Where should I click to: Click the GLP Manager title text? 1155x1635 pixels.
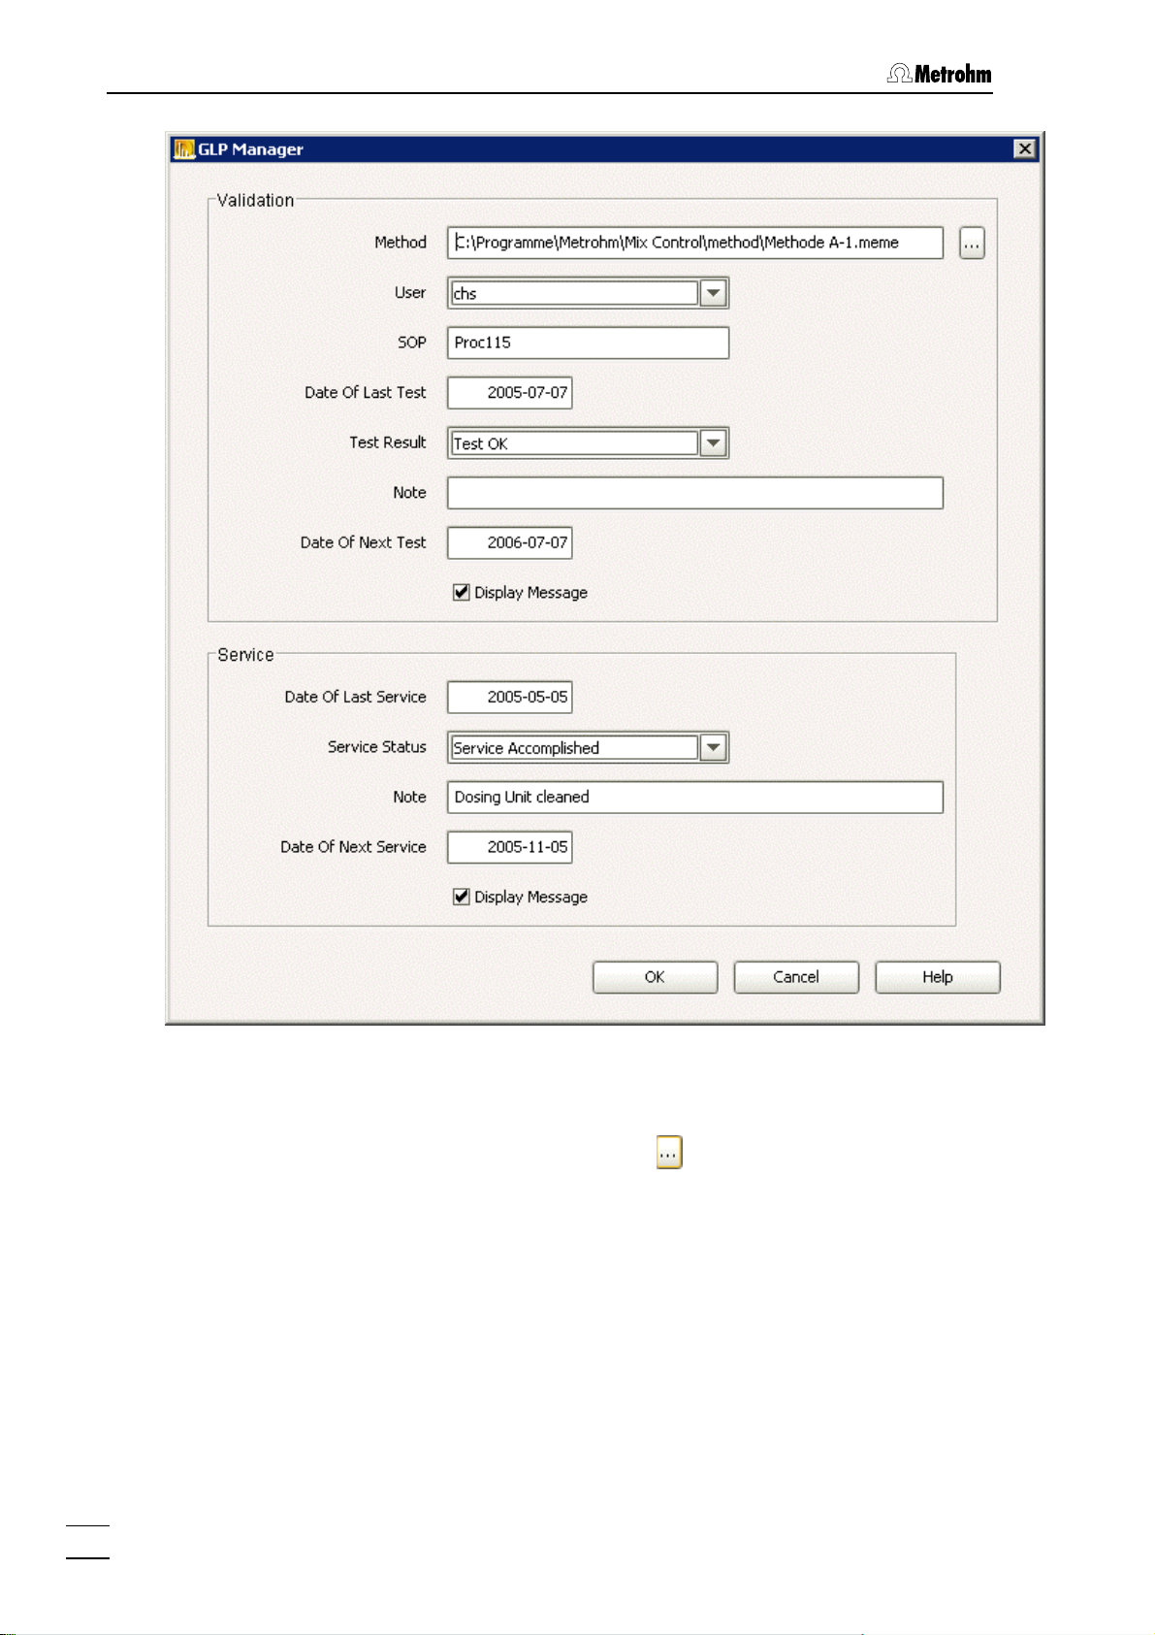[250, 149]
